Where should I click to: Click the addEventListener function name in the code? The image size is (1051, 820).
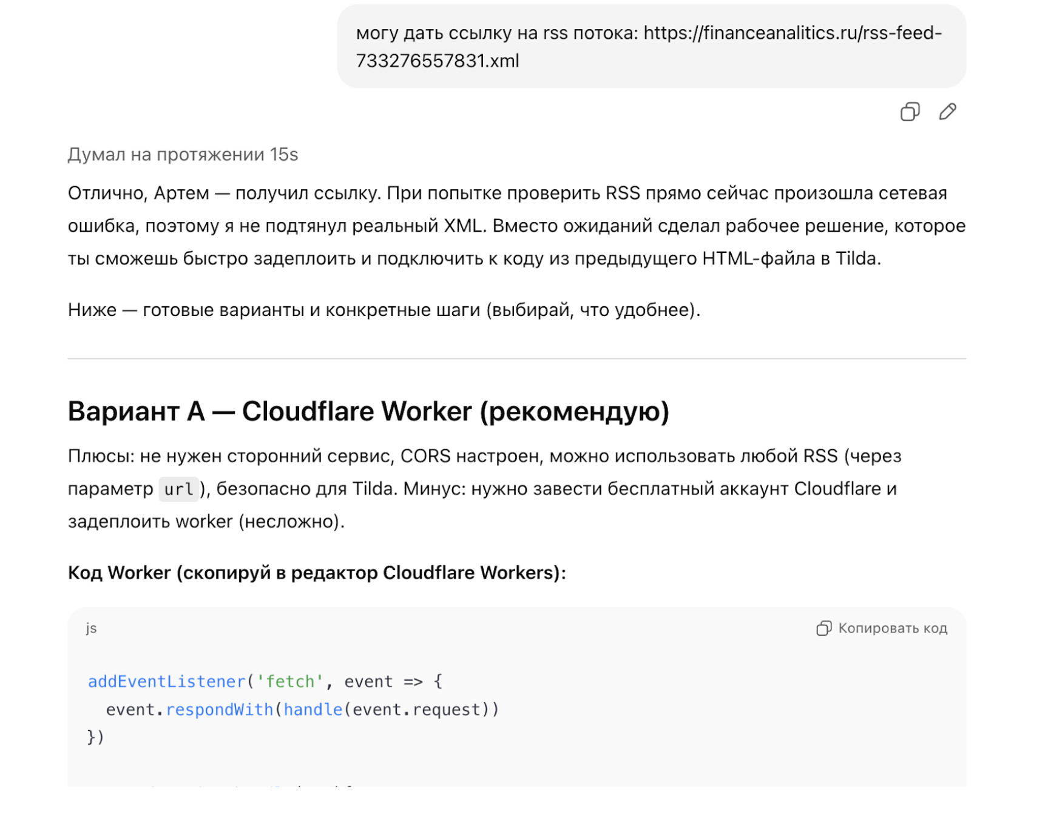(166, 682)
